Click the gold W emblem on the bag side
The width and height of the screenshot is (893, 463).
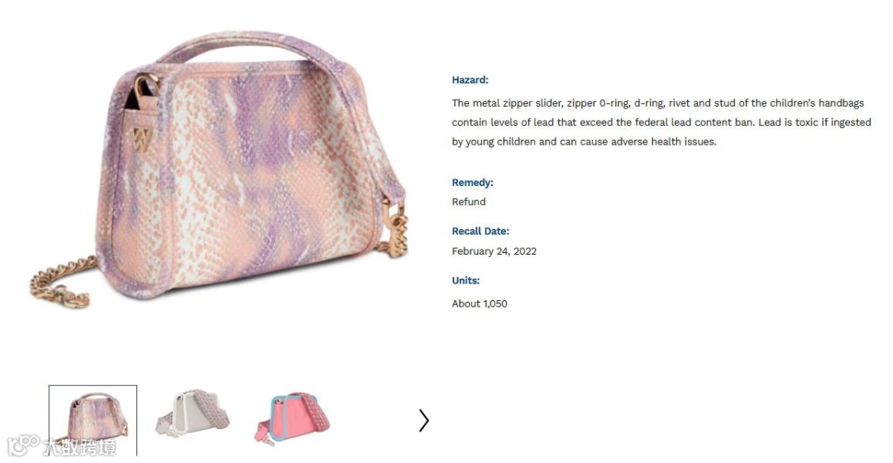click(141, 138)
